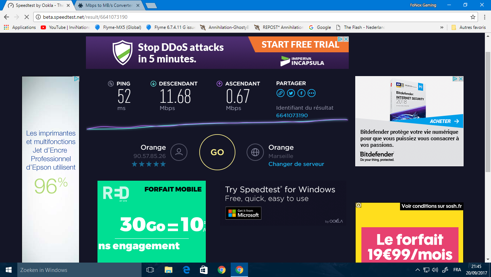View site information for beta.speedtest.net
491x277 pixels.
tap(38, 17)
